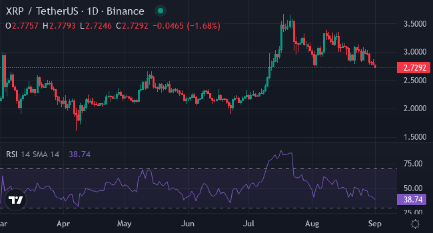433x233 pixels.
Task: Click the Jul date axis label
Action: point(249,224)
